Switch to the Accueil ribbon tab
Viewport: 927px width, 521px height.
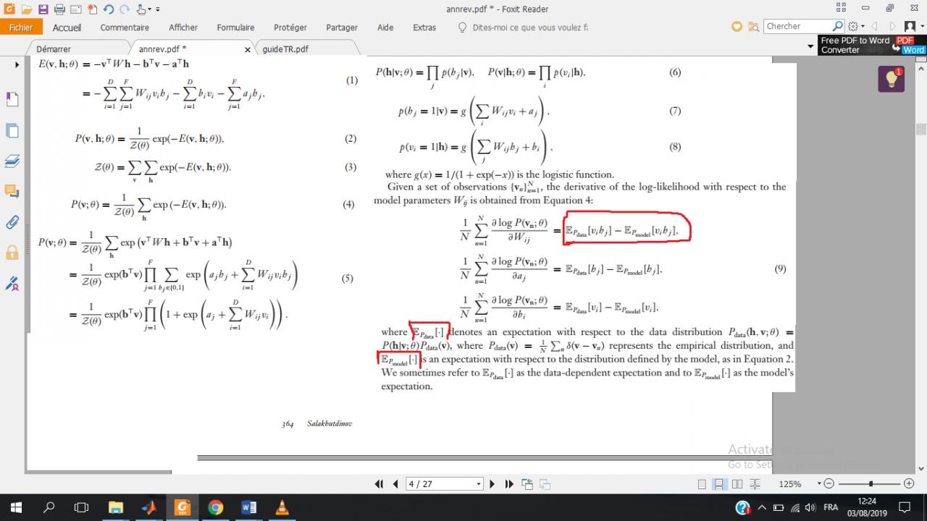tap(67, 27)
